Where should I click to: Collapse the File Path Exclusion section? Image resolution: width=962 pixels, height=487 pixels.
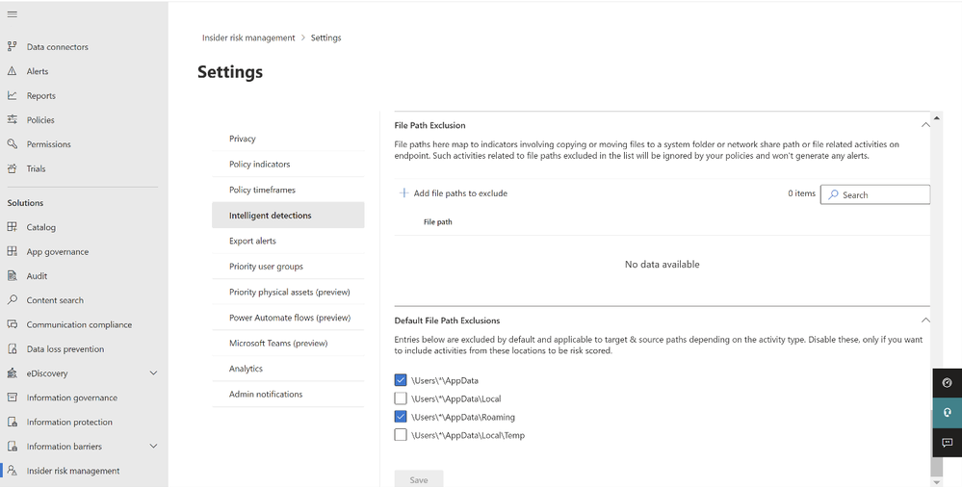coord(925,125)
